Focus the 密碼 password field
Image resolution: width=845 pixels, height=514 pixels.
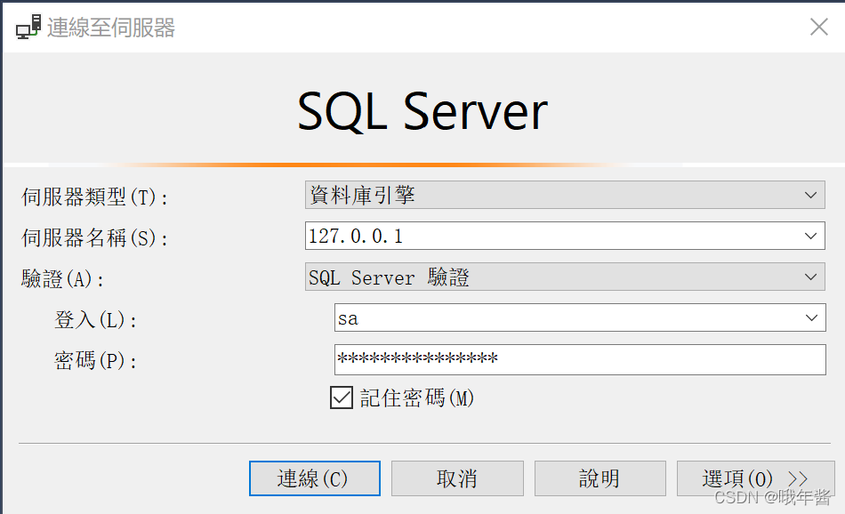click(580, 359)
